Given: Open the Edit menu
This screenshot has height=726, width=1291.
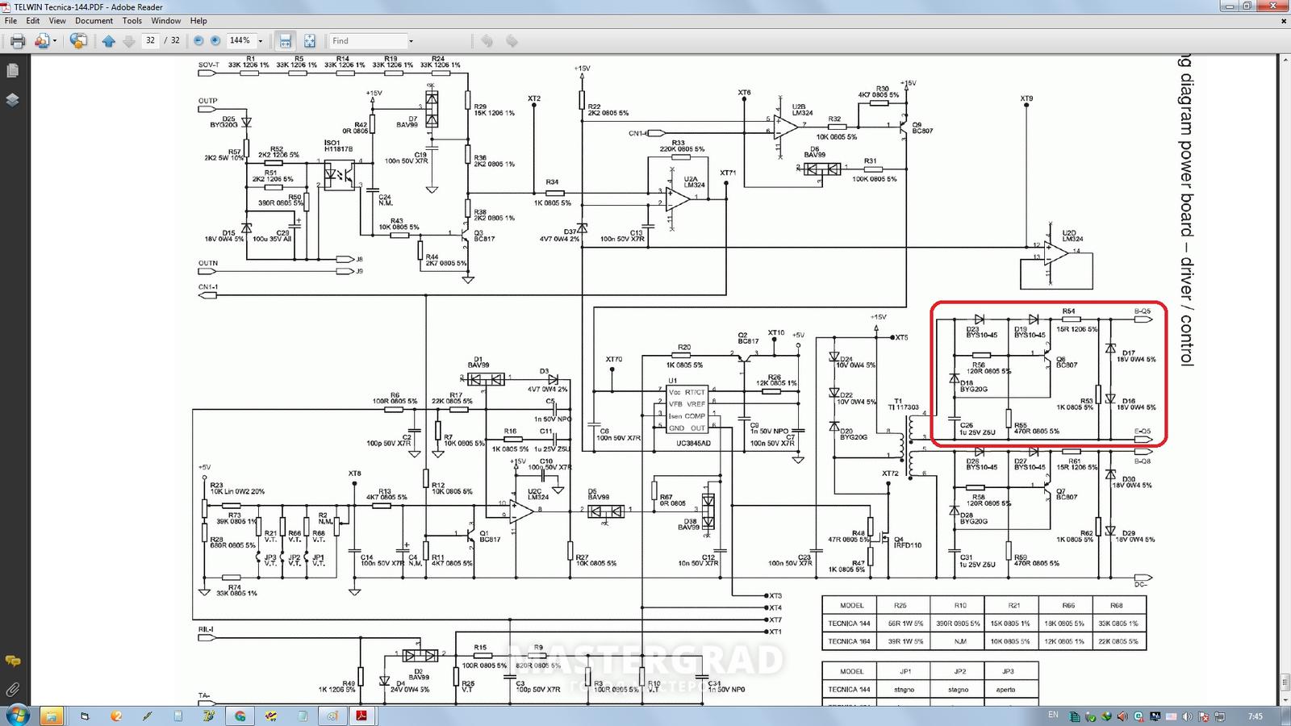Looking at the screenshot, I should click(33, 21).
